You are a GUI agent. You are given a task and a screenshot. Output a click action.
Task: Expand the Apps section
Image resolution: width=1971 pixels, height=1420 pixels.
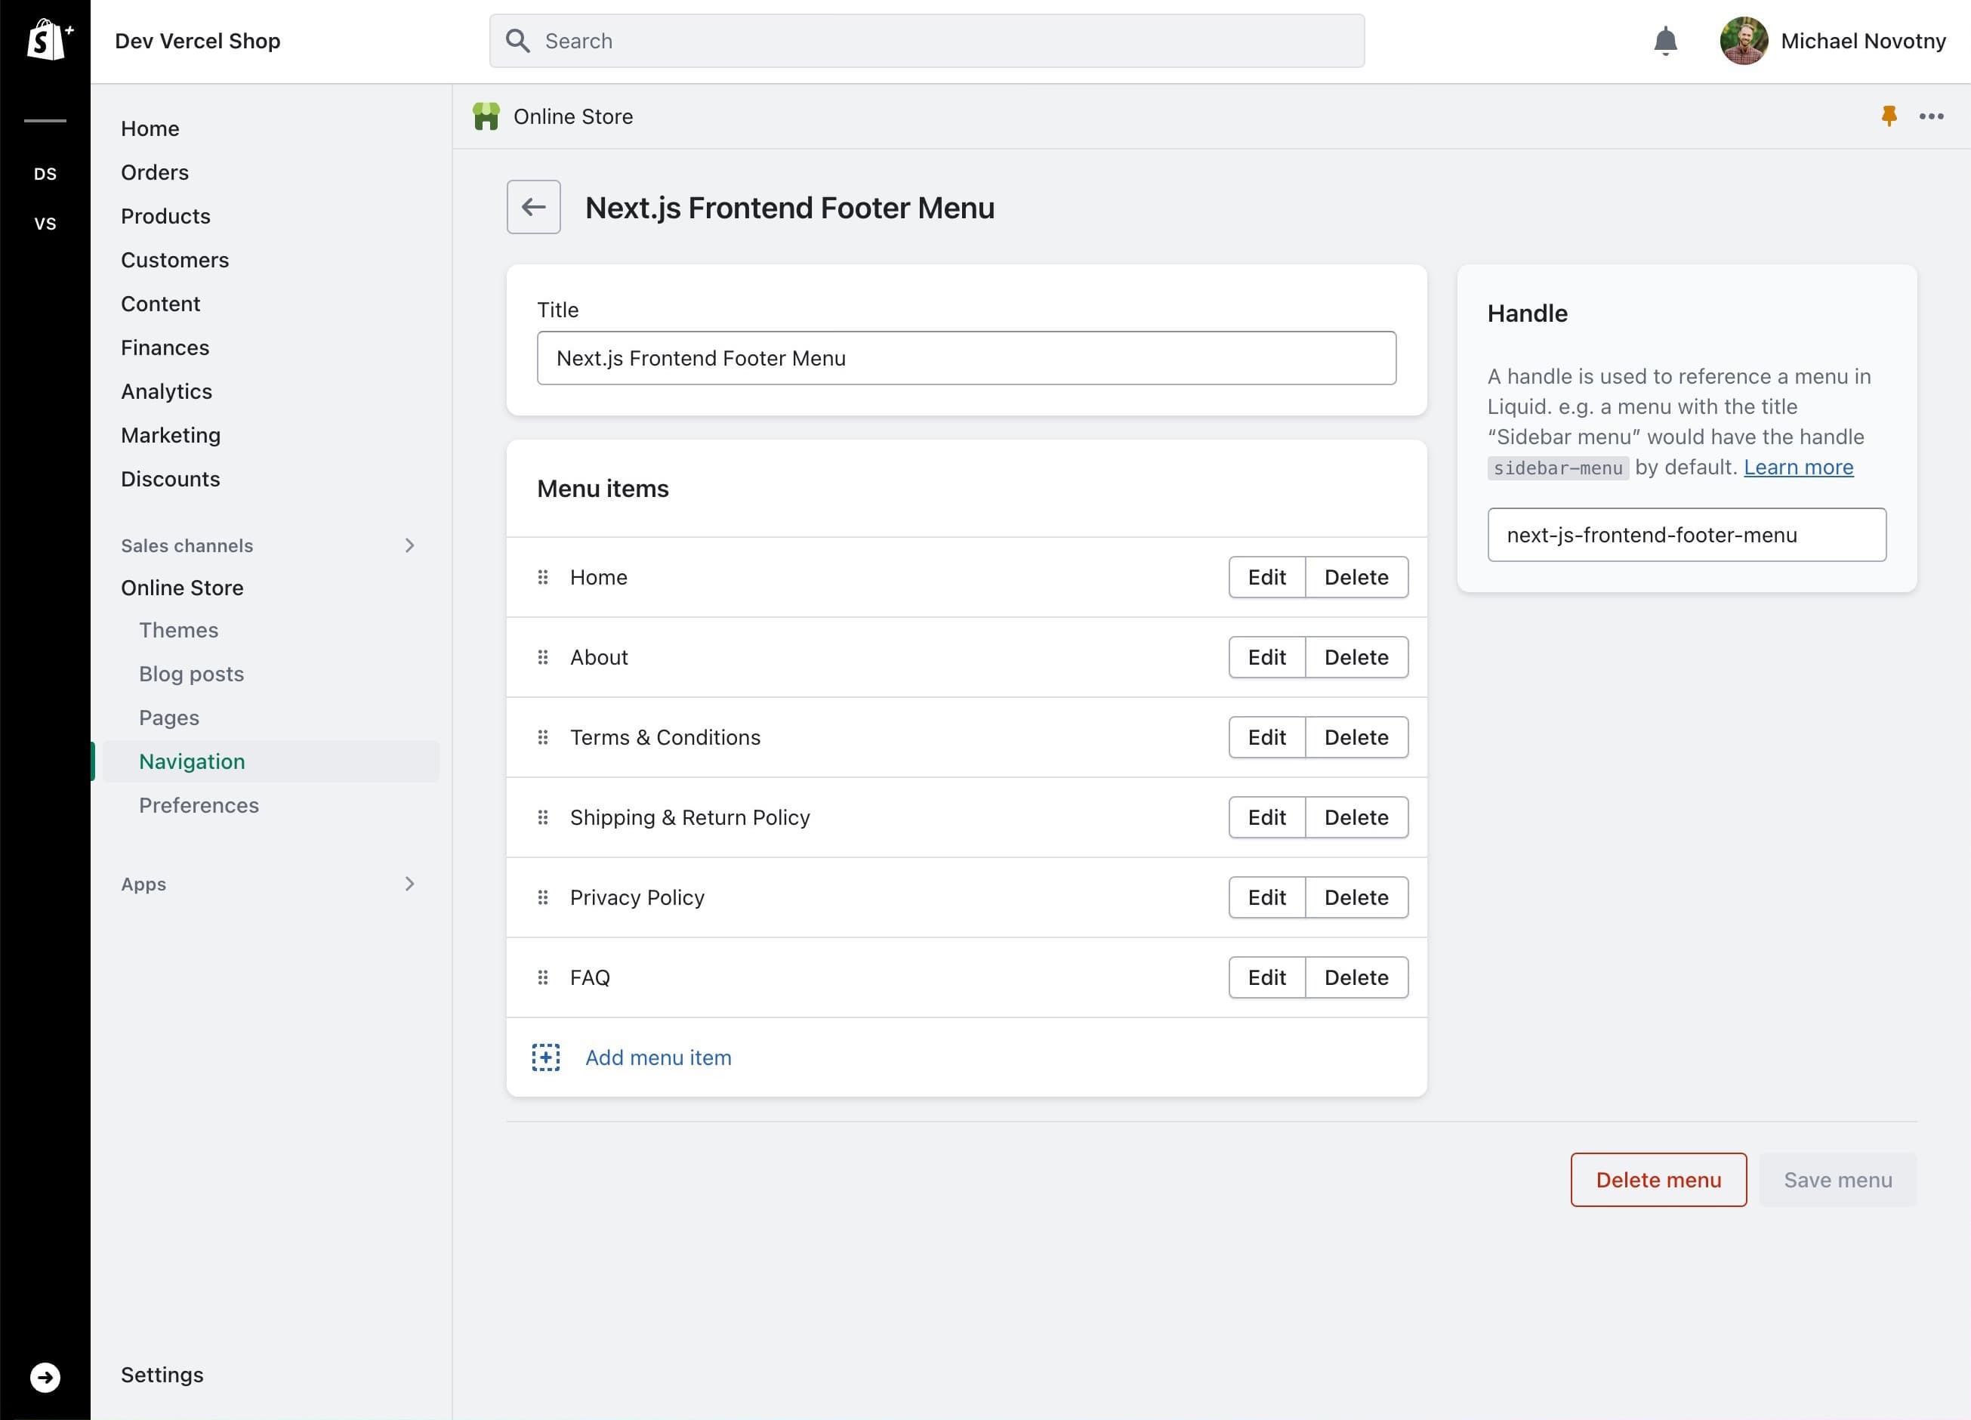click(409, 884)
